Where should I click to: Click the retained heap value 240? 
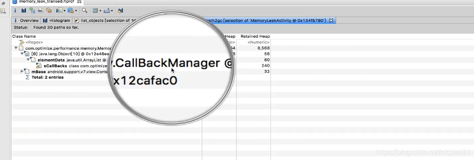(266, 66)
